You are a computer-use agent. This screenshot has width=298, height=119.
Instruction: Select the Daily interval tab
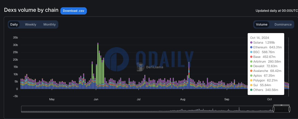[x=14, y=24]
